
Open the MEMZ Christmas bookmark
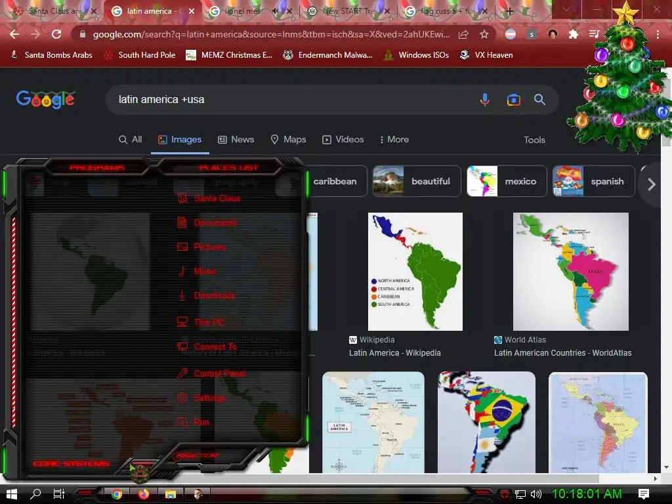coord(229,55)
